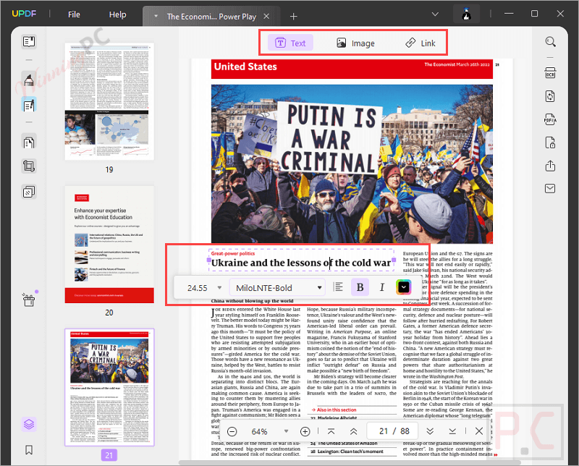Image resolution: width=579 pixels, height=466 pixels.
Task: Click the user account avatar icon
Action: 467,14
